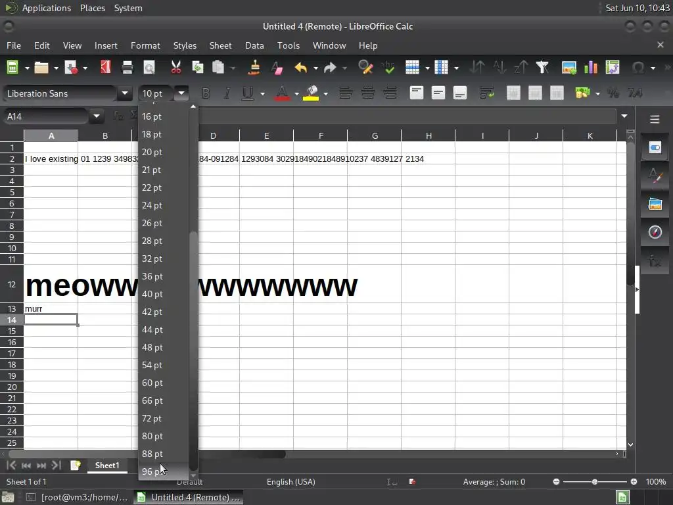The height and width of the screenshot is (505, 673).
Task: Open the Data menu
Action: [254, 45]
